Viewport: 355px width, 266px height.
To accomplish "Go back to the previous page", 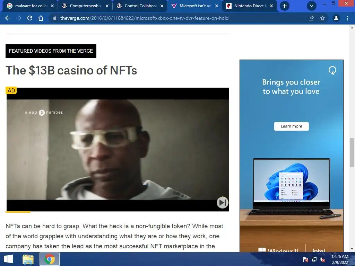I will 8,18.
